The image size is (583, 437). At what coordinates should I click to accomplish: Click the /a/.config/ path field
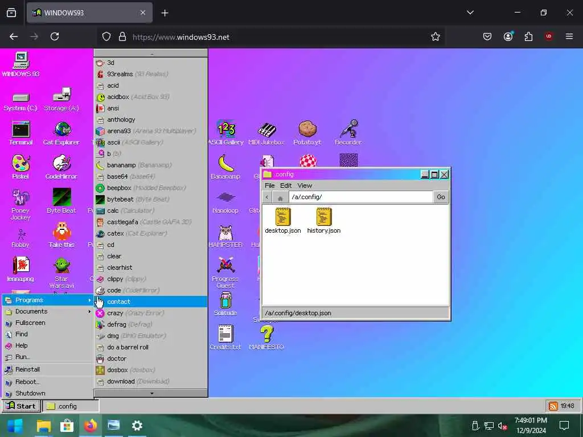click(360, 197)
